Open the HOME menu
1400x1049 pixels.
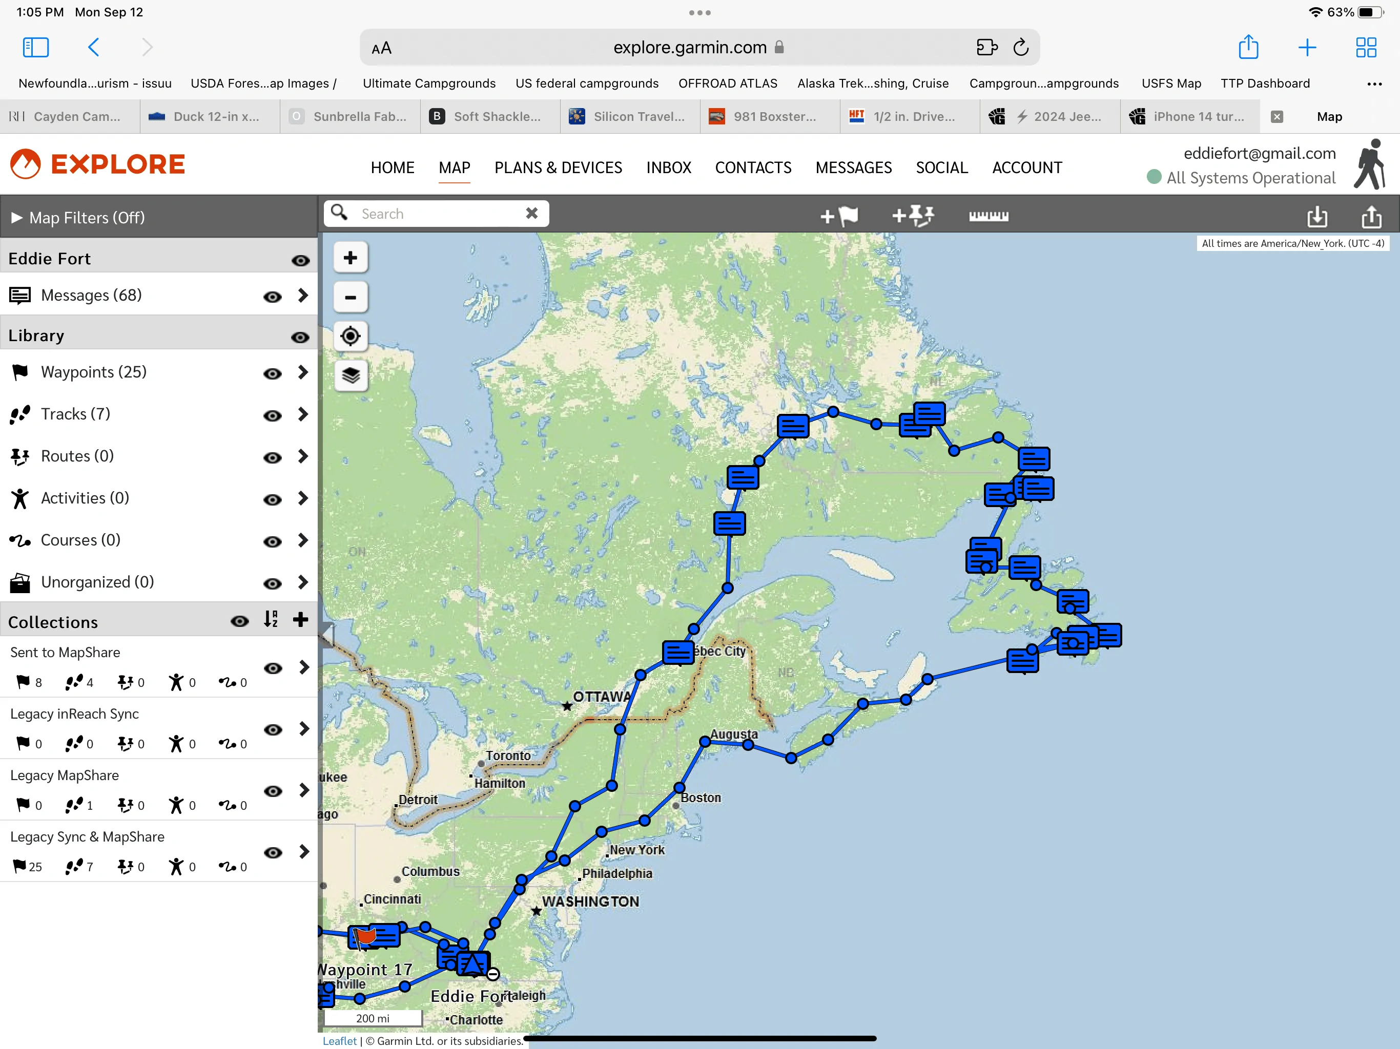tap(393, 167)
